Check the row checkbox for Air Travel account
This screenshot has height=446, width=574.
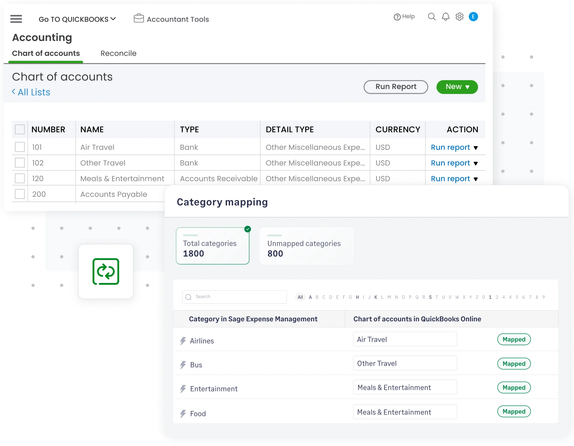(x=19, y=147)
